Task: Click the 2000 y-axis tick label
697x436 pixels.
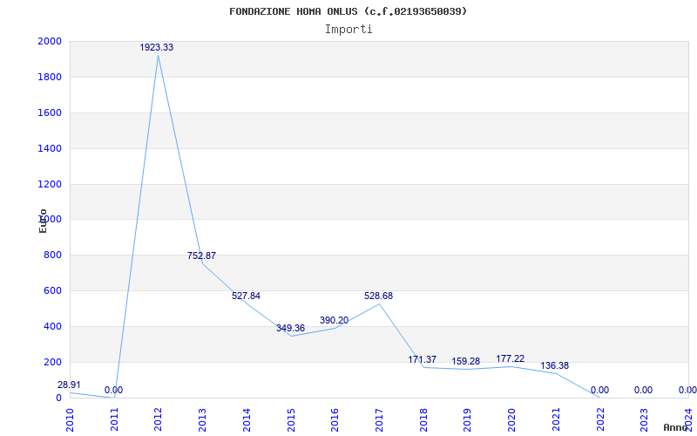Action: click(x=50, y=41)
